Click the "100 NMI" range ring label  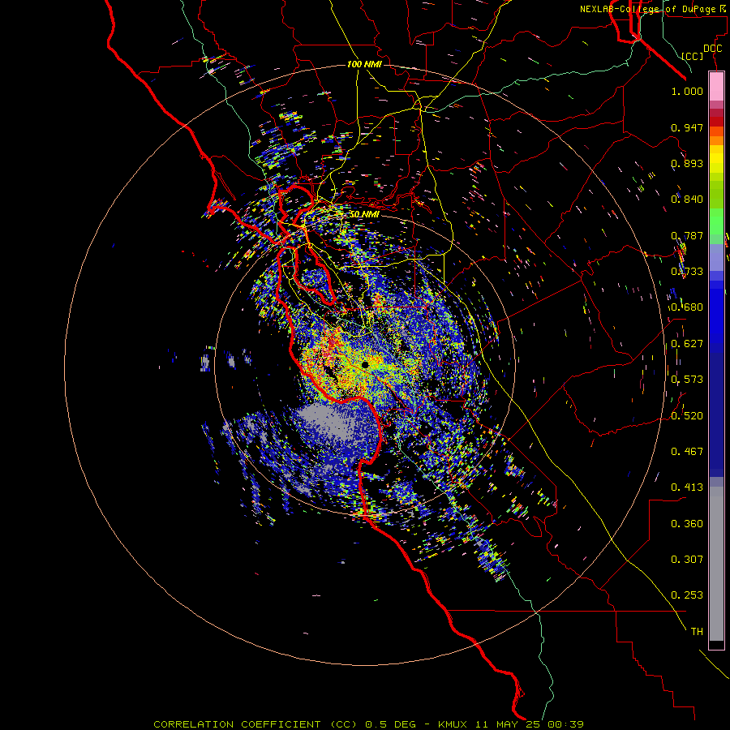point(364,64)
